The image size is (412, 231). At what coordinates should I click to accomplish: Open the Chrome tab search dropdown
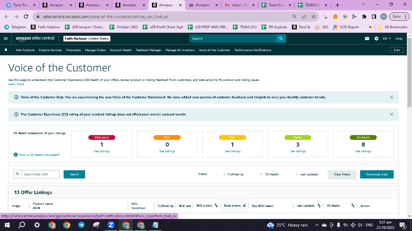pyautogui.click(x=363, y=5)
